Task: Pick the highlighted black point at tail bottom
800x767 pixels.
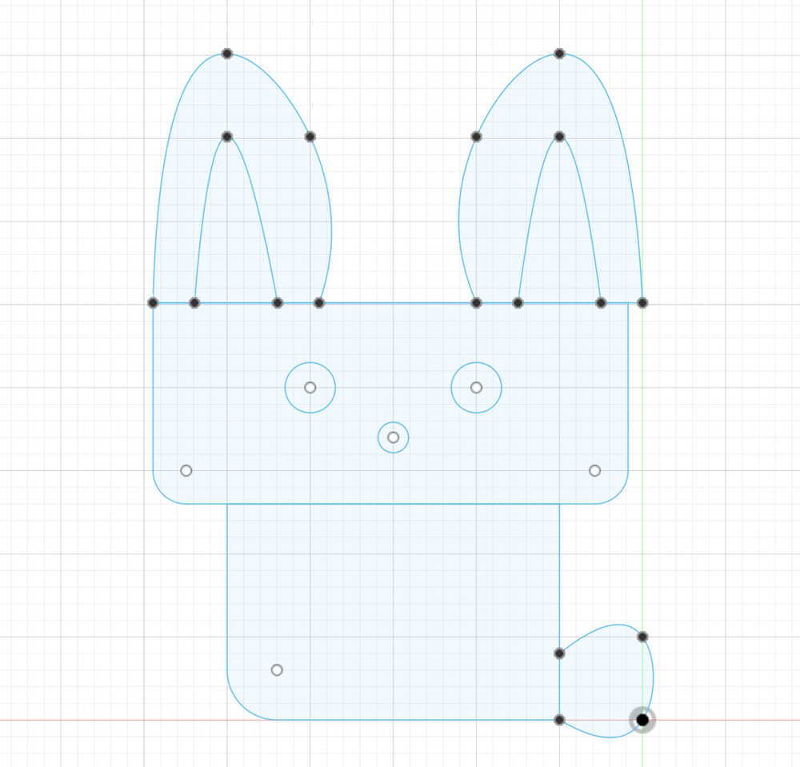Action: tap(642, 720)
